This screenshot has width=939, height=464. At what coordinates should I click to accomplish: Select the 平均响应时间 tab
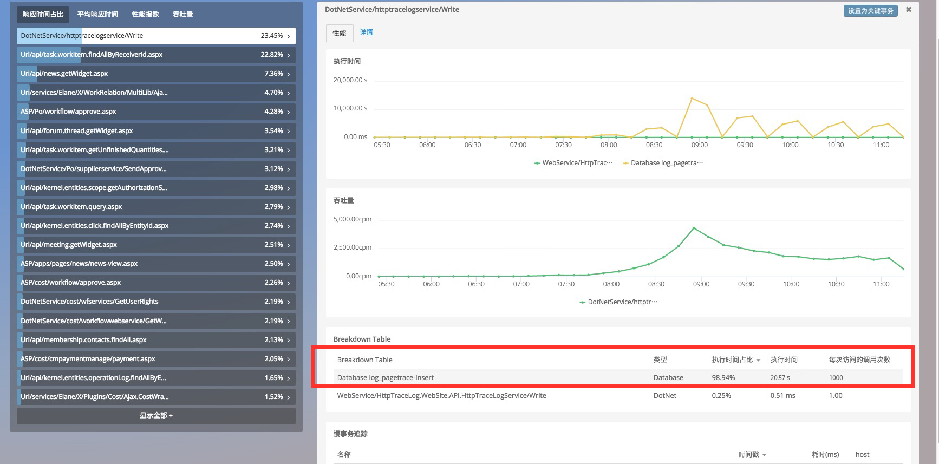(x=97, y=14)
